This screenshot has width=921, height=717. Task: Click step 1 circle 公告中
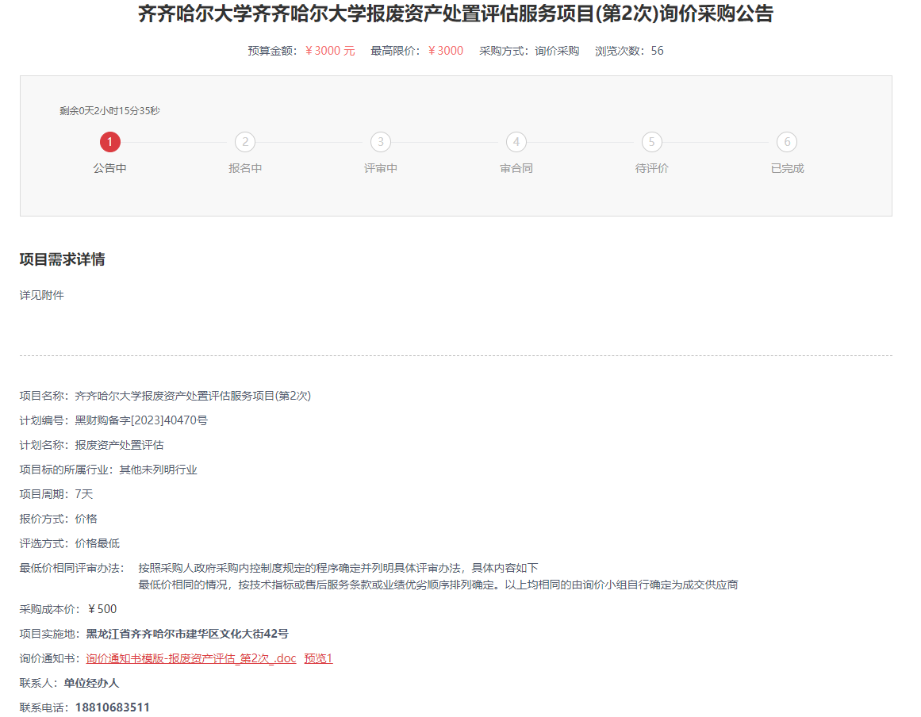click(x=109, y=142)
